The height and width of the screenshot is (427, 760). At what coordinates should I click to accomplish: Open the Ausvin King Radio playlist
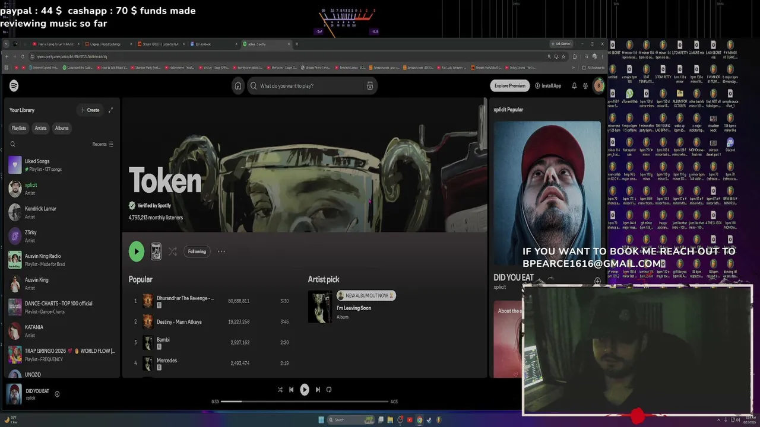click(62, 260)
